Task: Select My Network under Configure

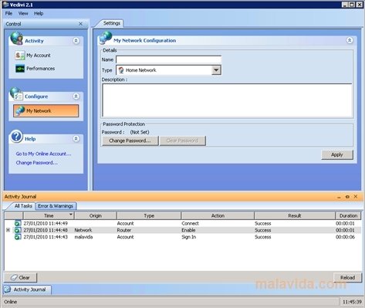Action: (x=46, y=111)
